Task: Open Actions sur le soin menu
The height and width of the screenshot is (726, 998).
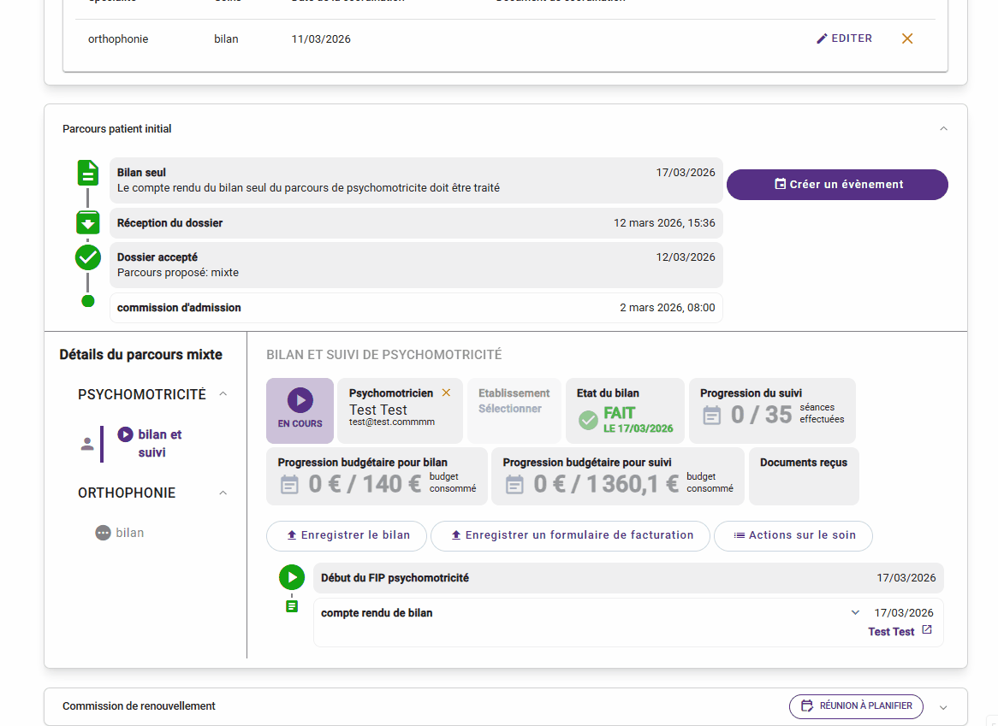Action: [793, 535]
